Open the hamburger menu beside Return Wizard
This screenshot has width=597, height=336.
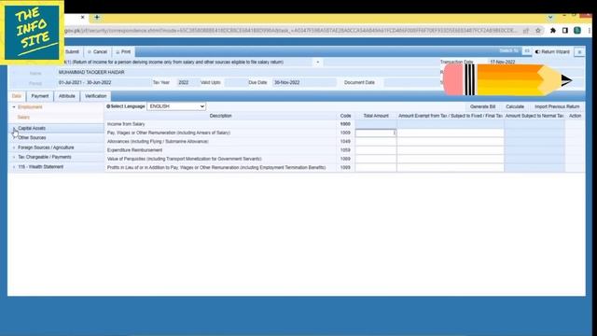pos(579,52)
